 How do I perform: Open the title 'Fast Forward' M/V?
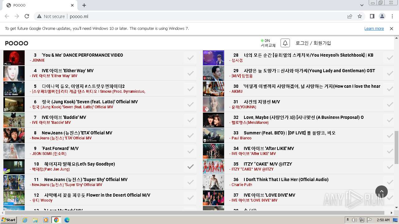click(60, 148)
